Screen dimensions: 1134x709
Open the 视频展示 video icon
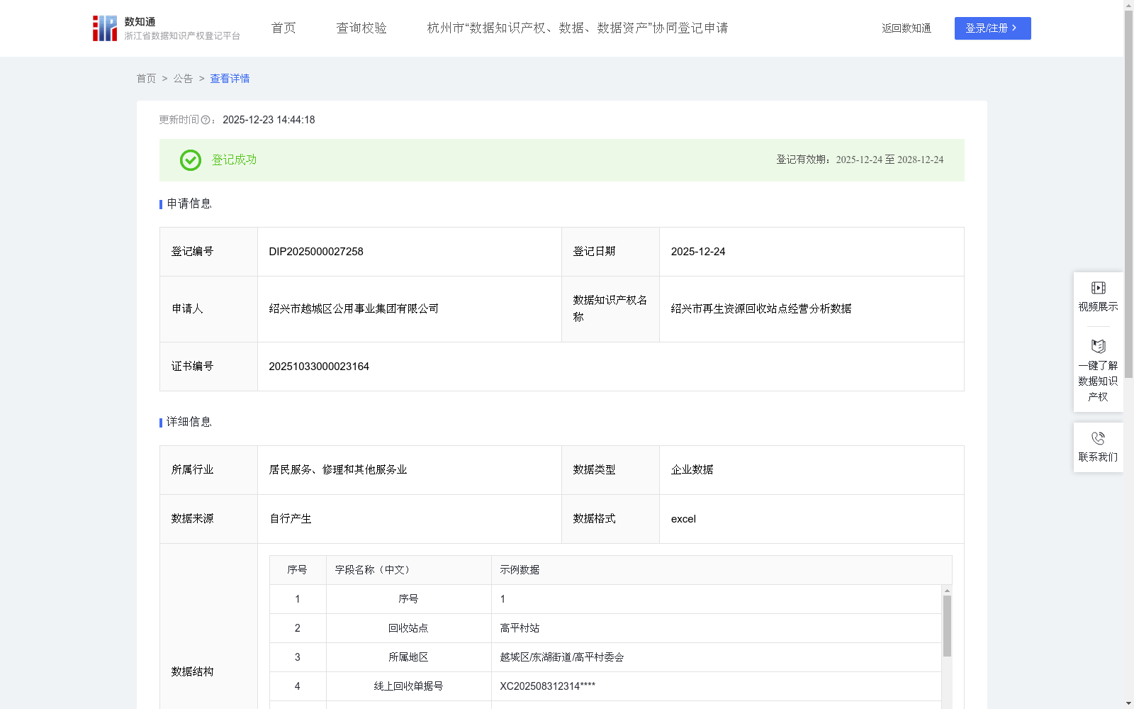1098,288
